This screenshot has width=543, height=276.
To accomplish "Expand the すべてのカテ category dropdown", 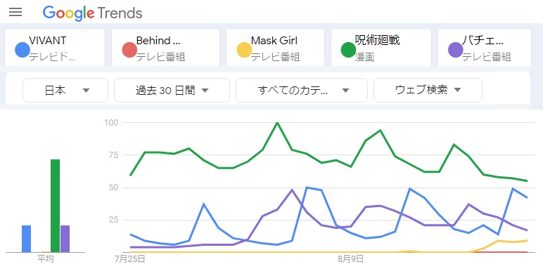I will tap(302, 91).
